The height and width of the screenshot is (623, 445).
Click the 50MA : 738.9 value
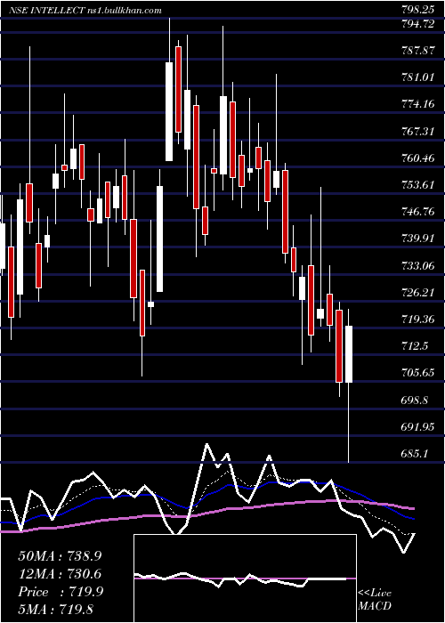pyautogui.click(x=60, y=556)
